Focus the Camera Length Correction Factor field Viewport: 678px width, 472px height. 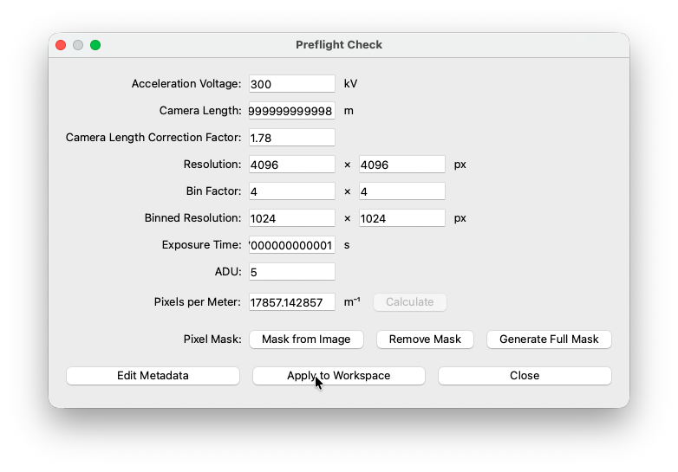[292, 138]
